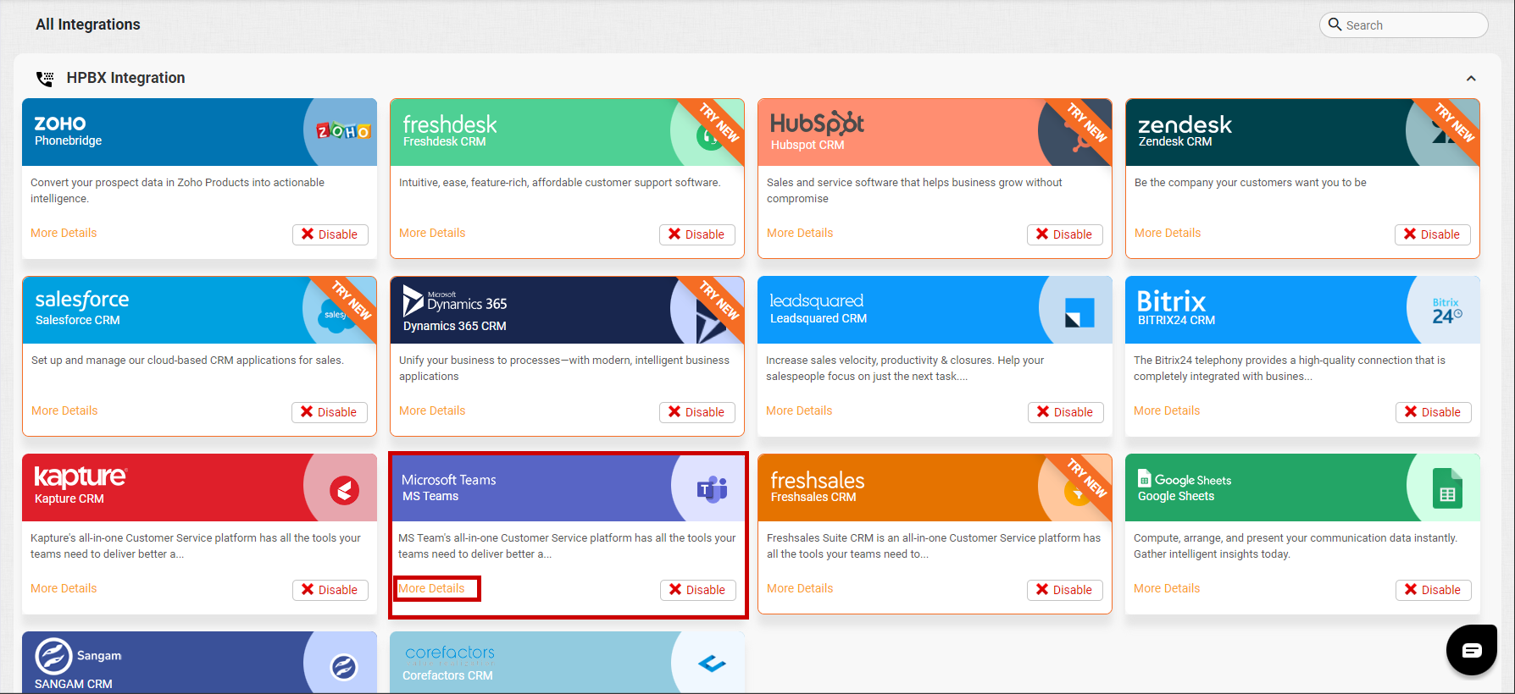The image size is (1515, 694).
Task: Open More Details for Zoho Phonebridge
Action: tap(64, 233)
